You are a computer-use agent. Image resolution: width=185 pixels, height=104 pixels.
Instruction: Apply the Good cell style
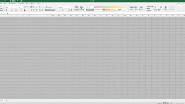(x=106, y=7)
